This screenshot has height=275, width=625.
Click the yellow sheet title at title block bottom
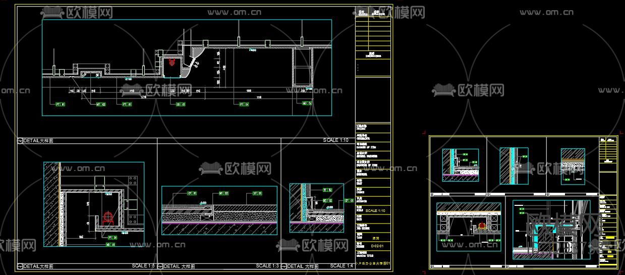pos(374,263)
